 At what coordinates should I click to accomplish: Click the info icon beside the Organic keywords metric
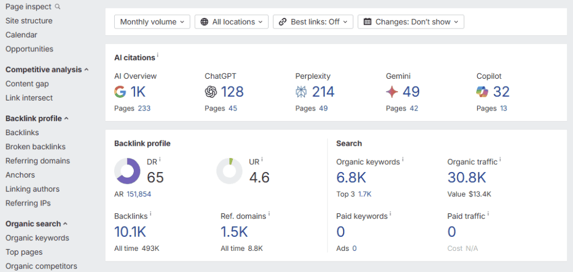403,160
